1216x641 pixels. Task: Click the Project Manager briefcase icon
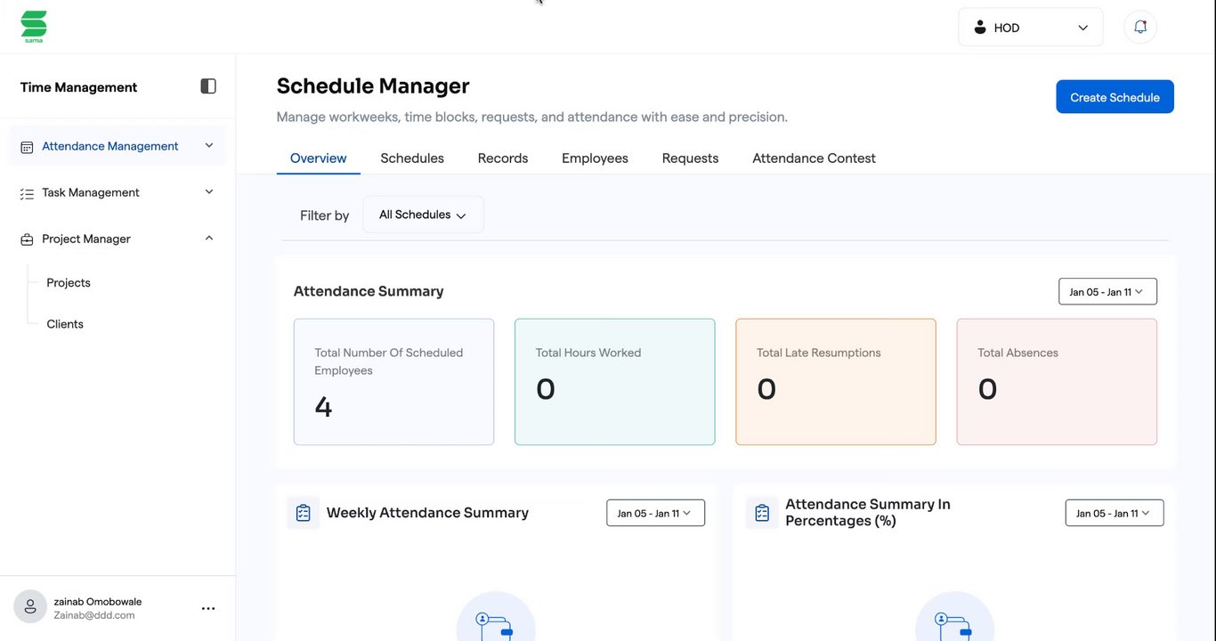tap(27, 239)
